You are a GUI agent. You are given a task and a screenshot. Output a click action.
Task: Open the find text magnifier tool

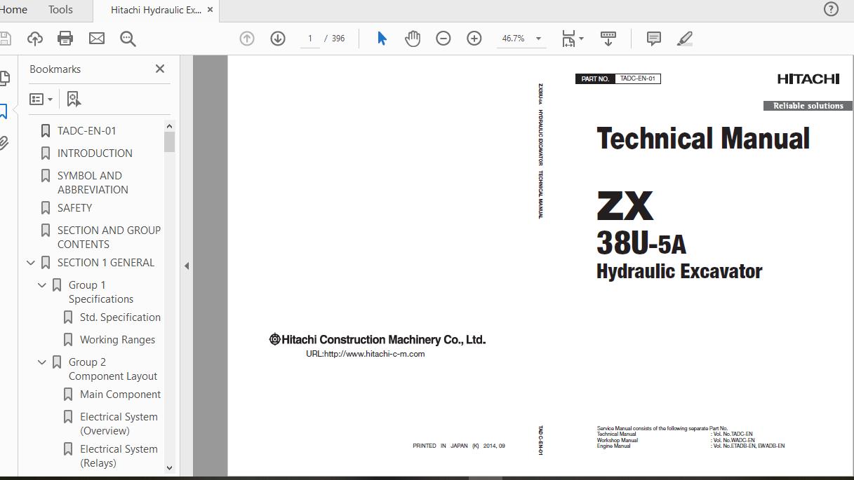tap(128, 39)
